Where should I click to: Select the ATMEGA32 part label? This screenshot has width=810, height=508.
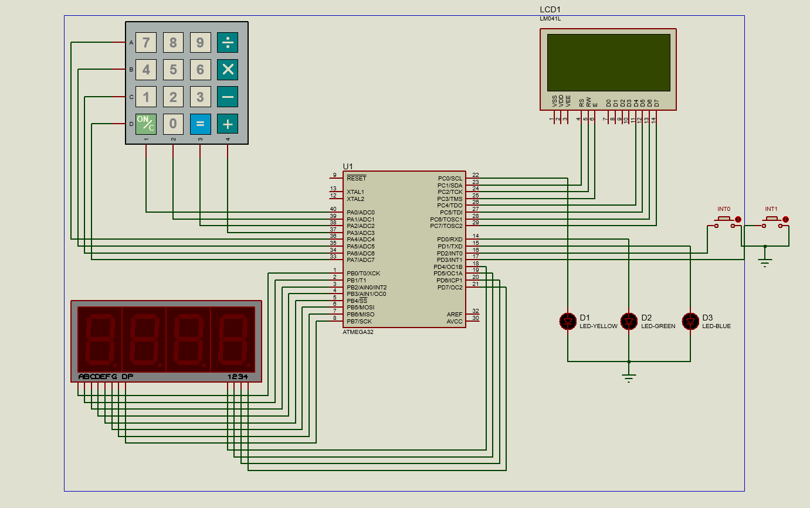[x=358, y=332]
